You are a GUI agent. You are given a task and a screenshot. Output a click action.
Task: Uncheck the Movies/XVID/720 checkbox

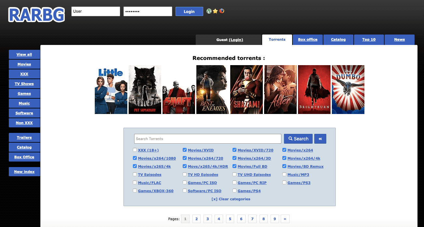click(234, 150)
